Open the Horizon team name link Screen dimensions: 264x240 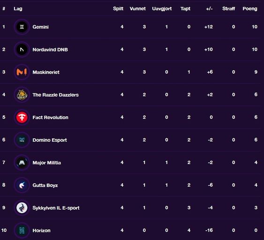41,231
